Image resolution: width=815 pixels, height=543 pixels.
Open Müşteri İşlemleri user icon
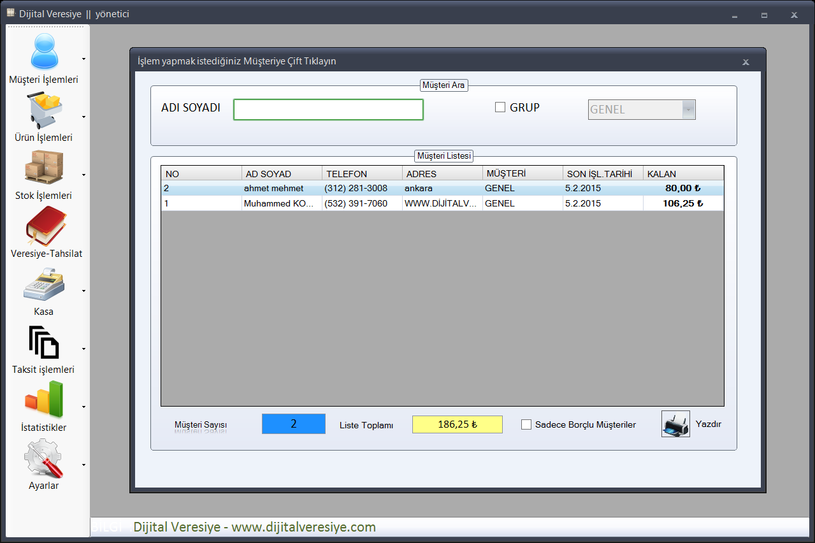44,51
